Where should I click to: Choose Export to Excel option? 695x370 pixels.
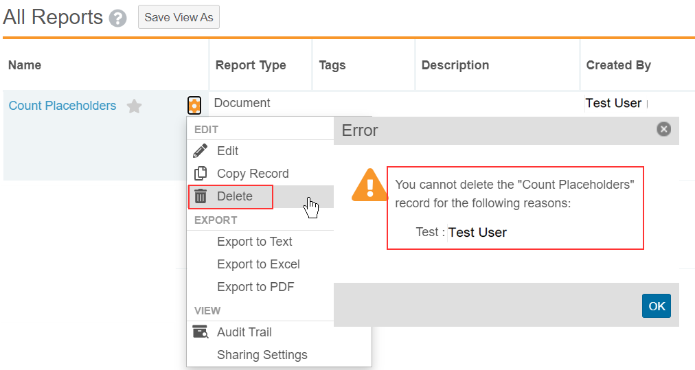coord(258,264)
